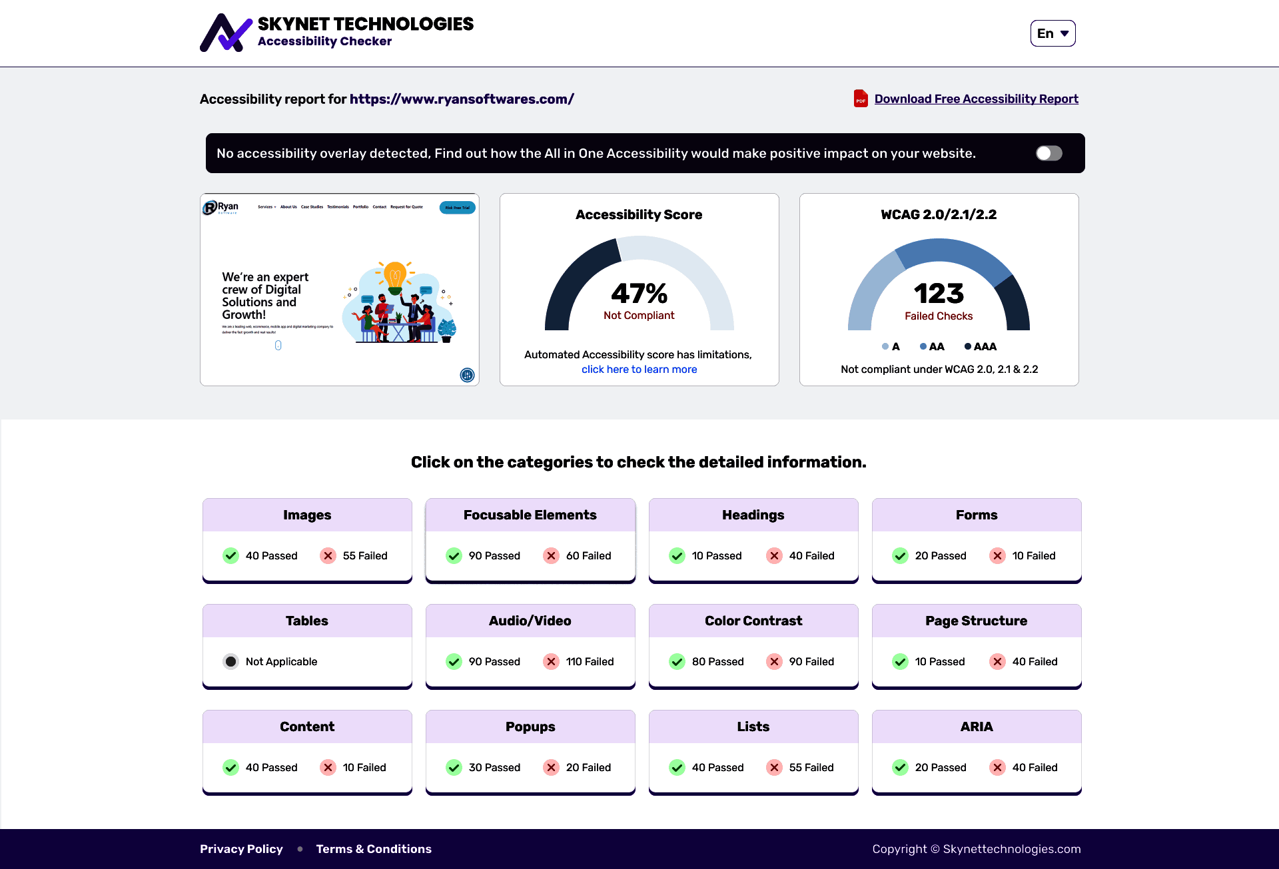Image resolution: width=1279 pixels, height=869 pixels.
Task: Open the Privacy Policy footer link
Action: click(x=241, y=849)
